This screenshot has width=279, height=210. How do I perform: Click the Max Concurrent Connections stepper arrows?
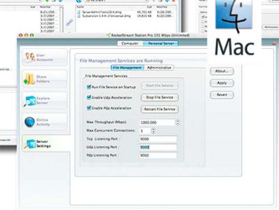pos(153,131)
